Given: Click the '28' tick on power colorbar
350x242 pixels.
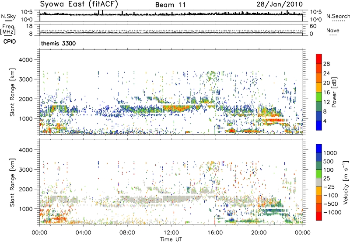Looking at the screenshot, I should pyautogui.click(x=326, y=64).
